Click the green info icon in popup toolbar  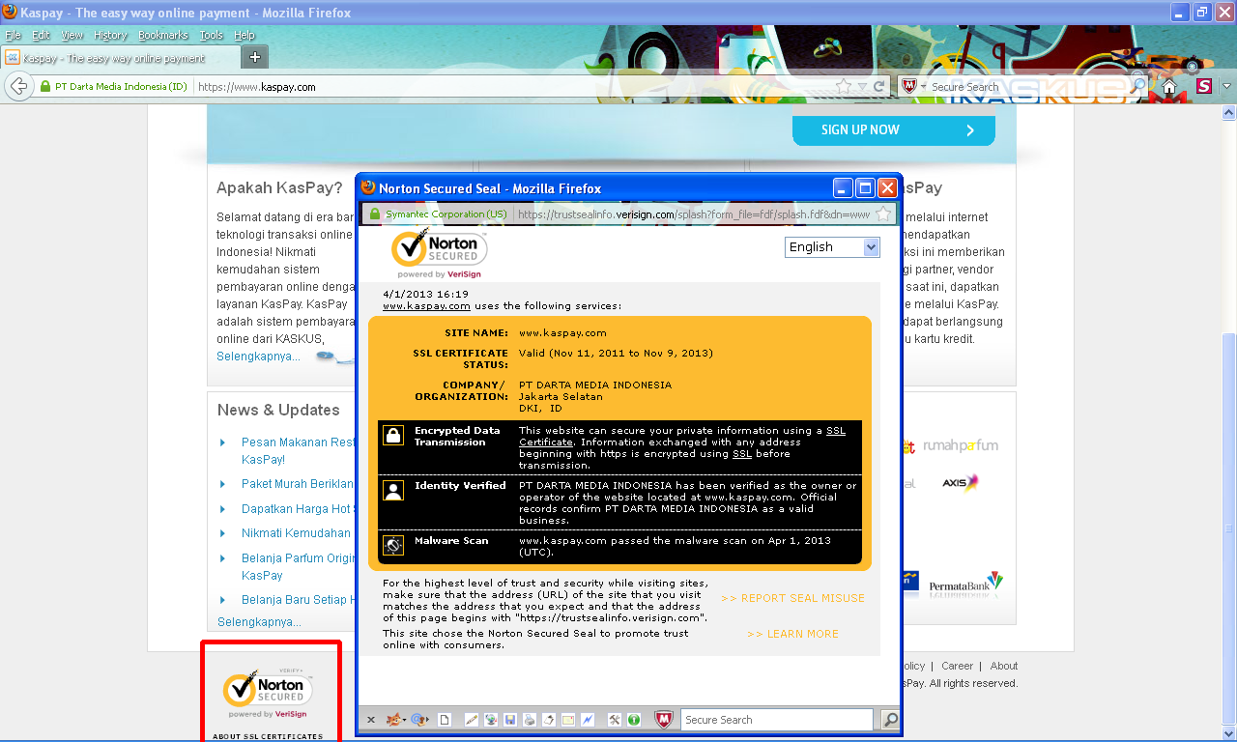(634, 720)
